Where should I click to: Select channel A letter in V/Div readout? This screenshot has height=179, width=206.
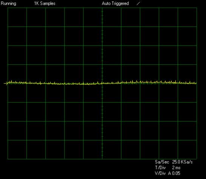pos(170,173)
